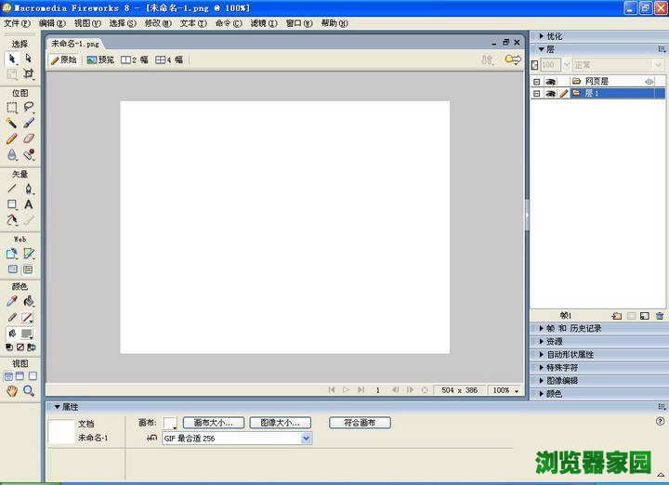This screenshot has height=485, width=669.
Task: Click the Crop tool
Action: (x=29, y=73)
